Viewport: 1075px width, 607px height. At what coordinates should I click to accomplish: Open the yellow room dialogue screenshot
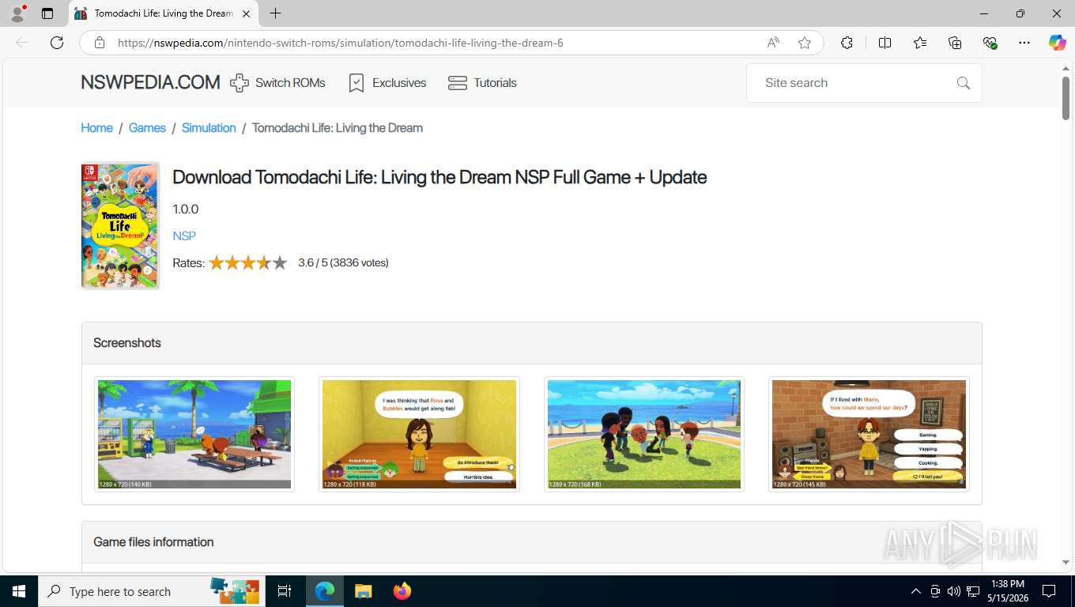point(419,434)
